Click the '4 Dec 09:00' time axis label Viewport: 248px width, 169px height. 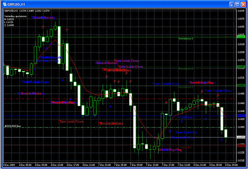[41, 165]
